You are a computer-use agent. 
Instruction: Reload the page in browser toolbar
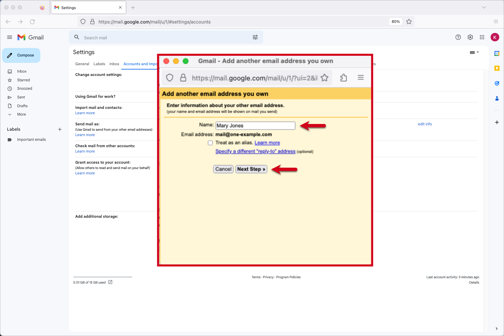pyautogui.click(x=32, y=22)
